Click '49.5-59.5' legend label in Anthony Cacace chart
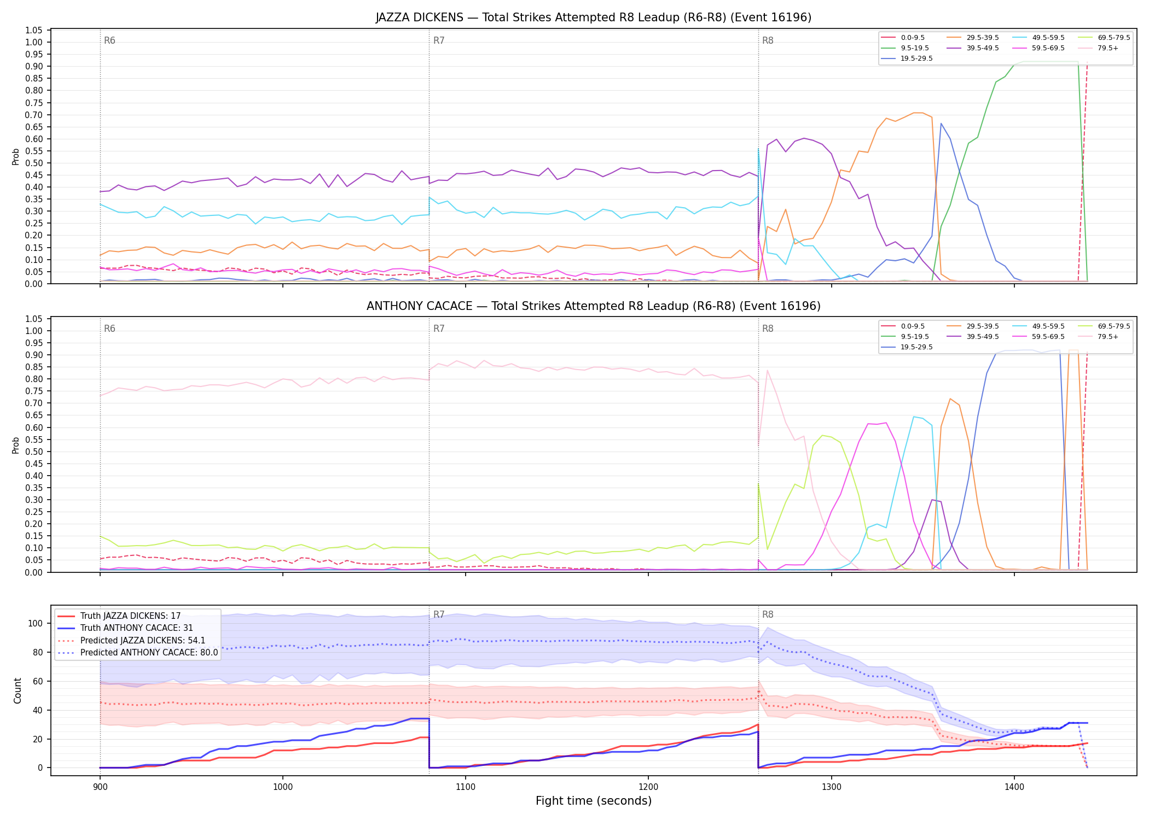Image resolution: width=1149 pixels, height=820 pixels. click(x=1048, y=326)
